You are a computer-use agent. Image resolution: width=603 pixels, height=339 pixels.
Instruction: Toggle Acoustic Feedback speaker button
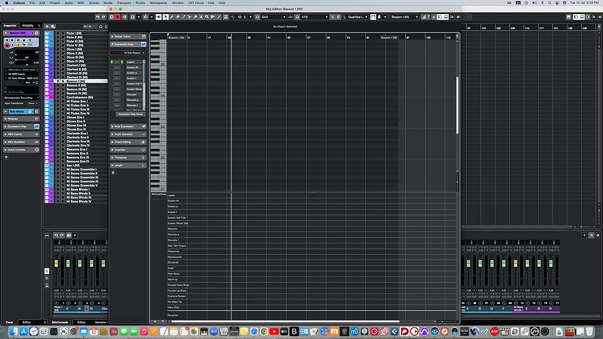(159, 17)
